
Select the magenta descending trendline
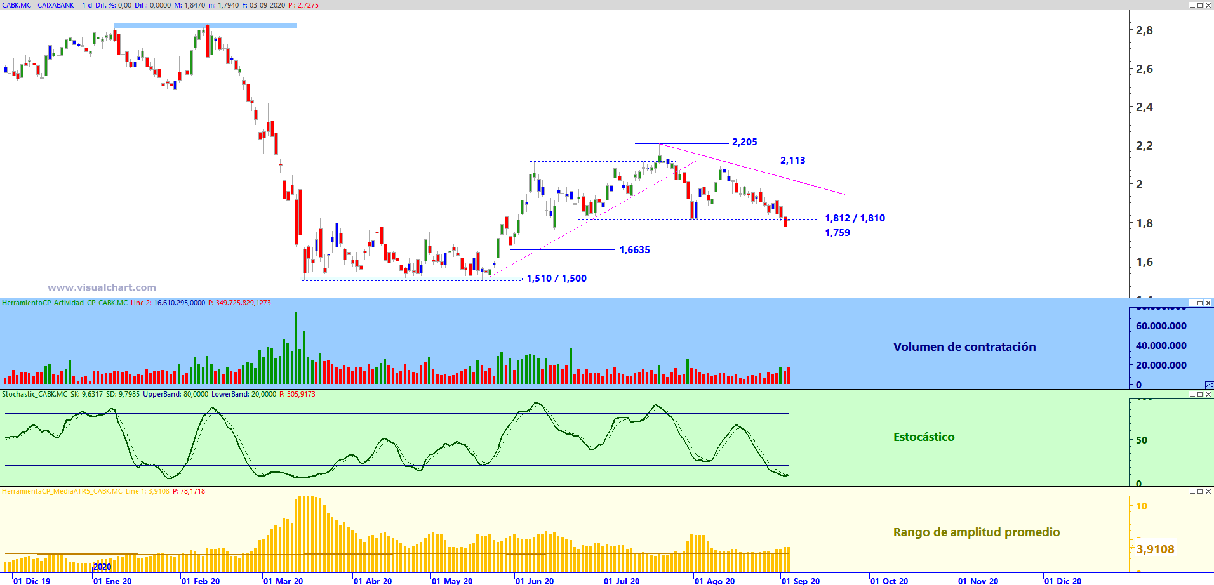(x=752, y=169)
